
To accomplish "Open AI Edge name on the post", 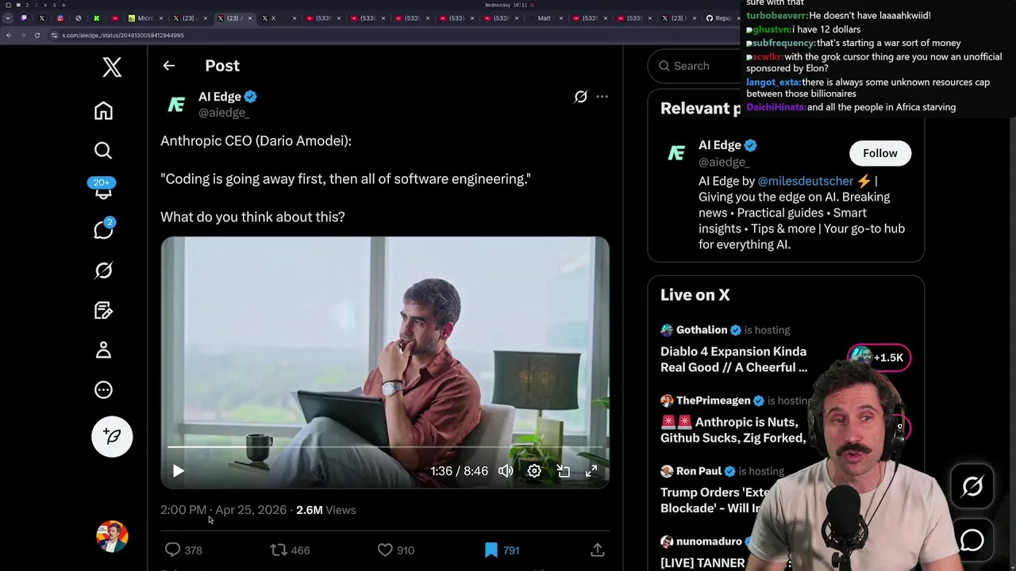I will 220,97.
